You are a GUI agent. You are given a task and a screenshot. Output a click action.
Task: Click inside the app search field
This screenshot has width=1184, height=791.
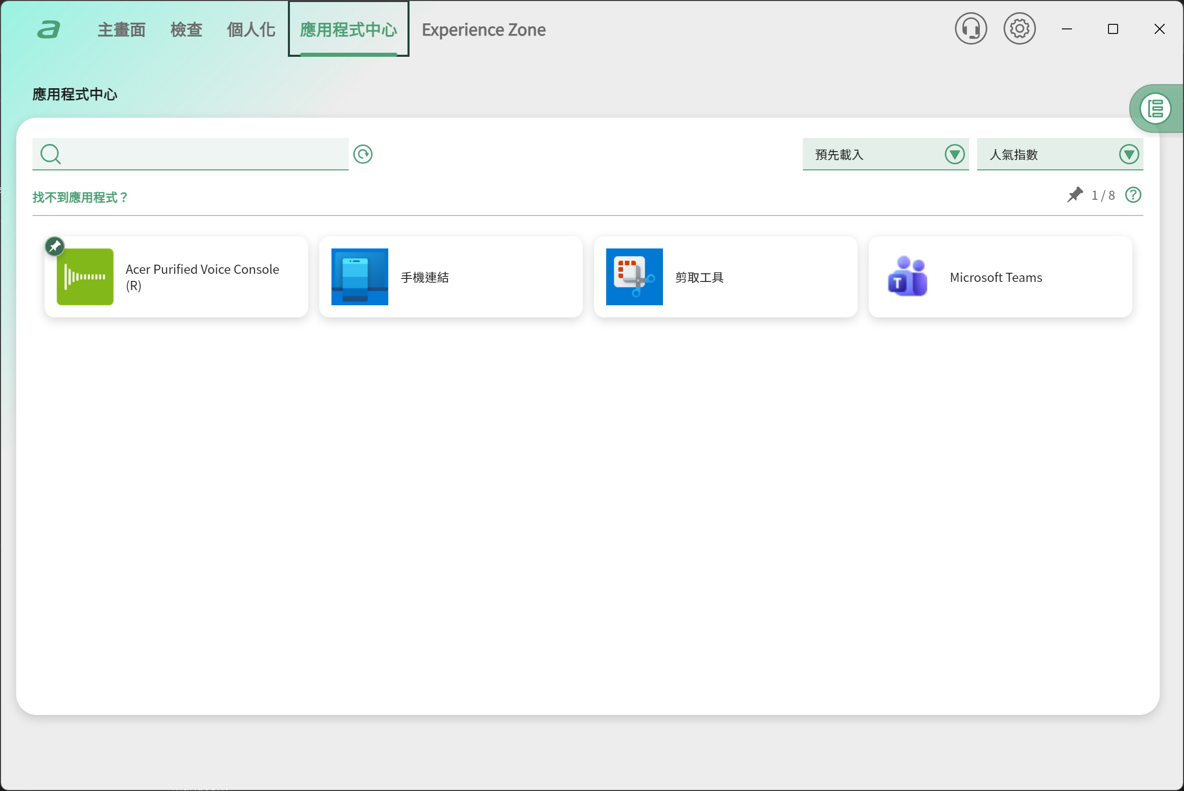coord(203,154)
